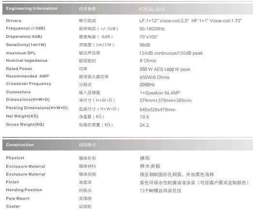253x211 pixels.
Task: Click the '输出声压级' Chinese label
Action: (x=89, y=53)
